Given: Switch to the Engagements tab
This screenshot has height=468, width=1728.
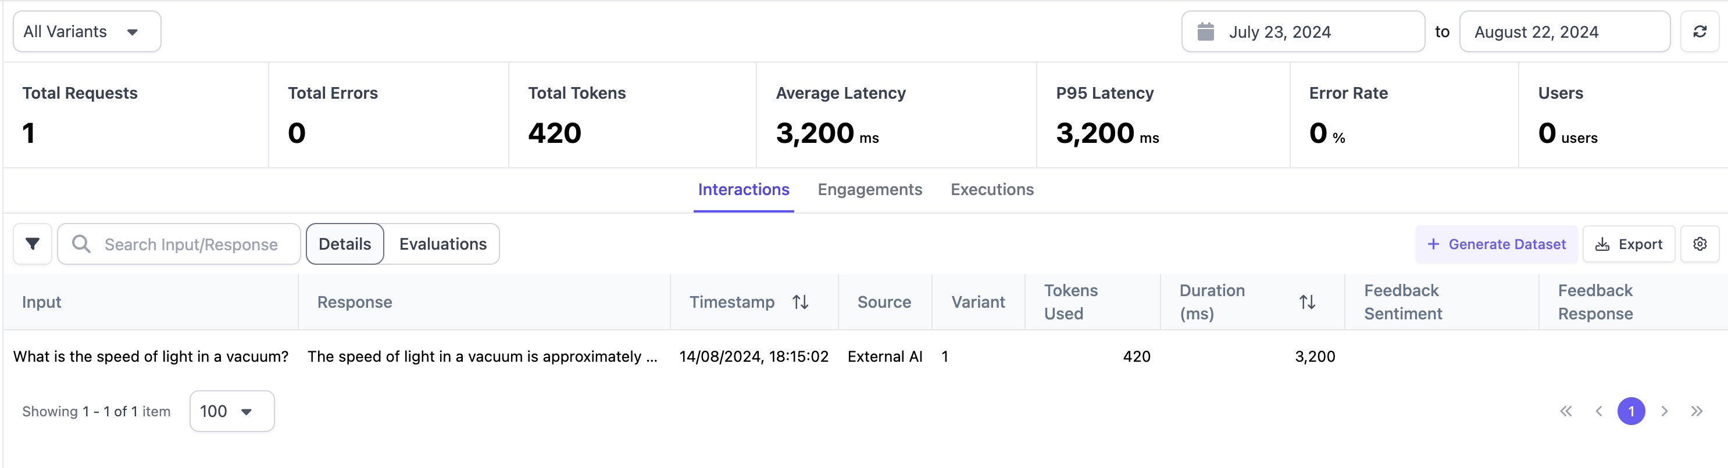Looking at the screenshot, I should 869,189.
